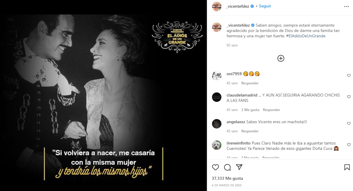
Task: Save the post with the bookmark icon
Action: 347,167
